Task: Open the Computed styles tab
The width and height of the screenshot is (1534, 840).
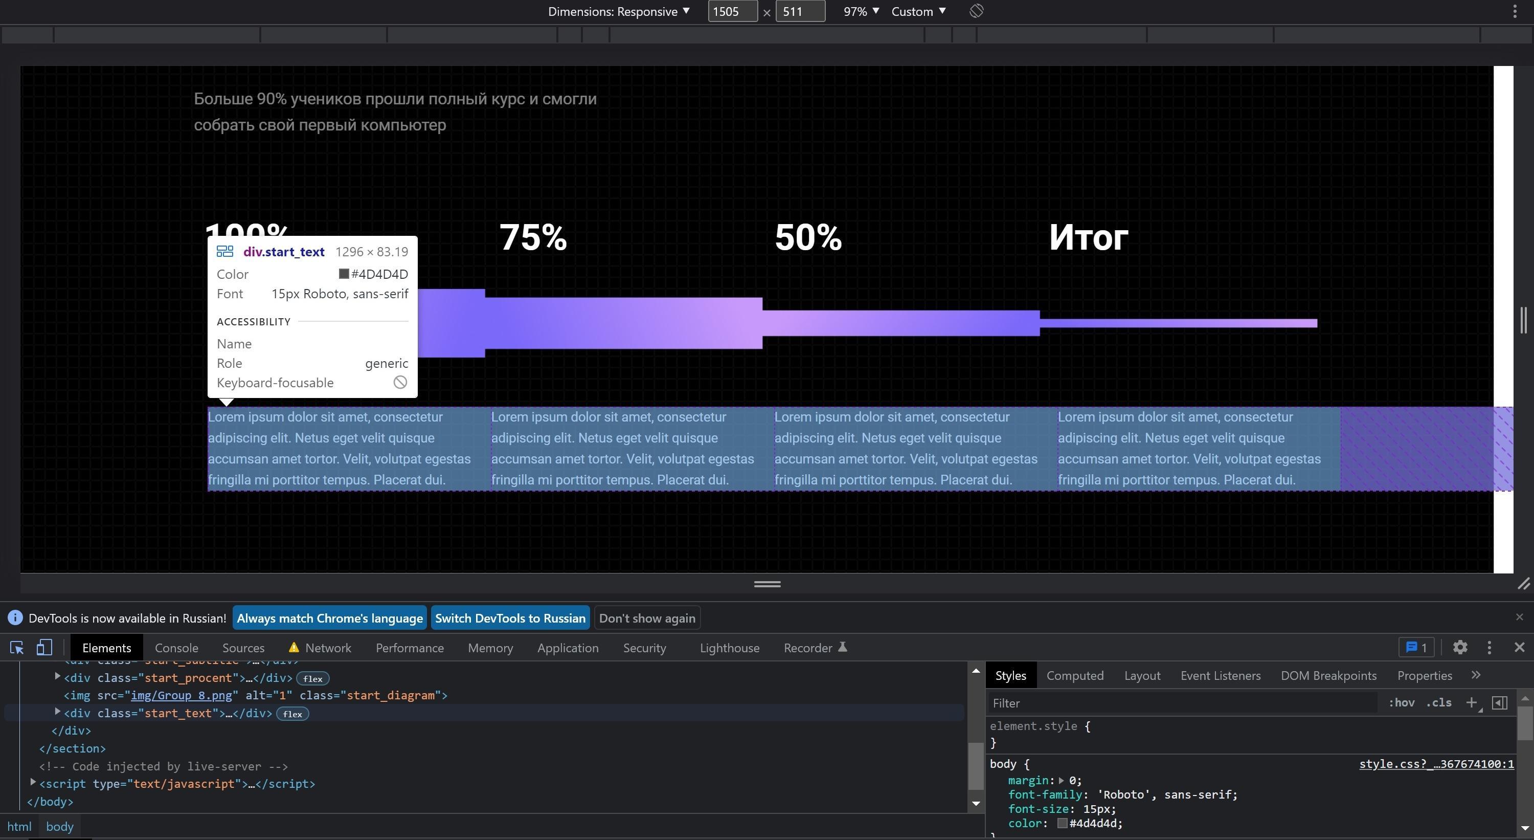Action: pos(1075,676)
